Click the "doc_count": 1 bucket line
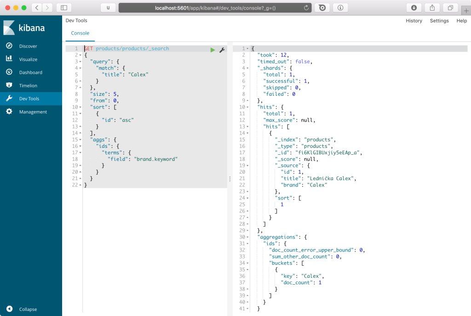This screenshot has height=316, width=471. coord(301,282)
